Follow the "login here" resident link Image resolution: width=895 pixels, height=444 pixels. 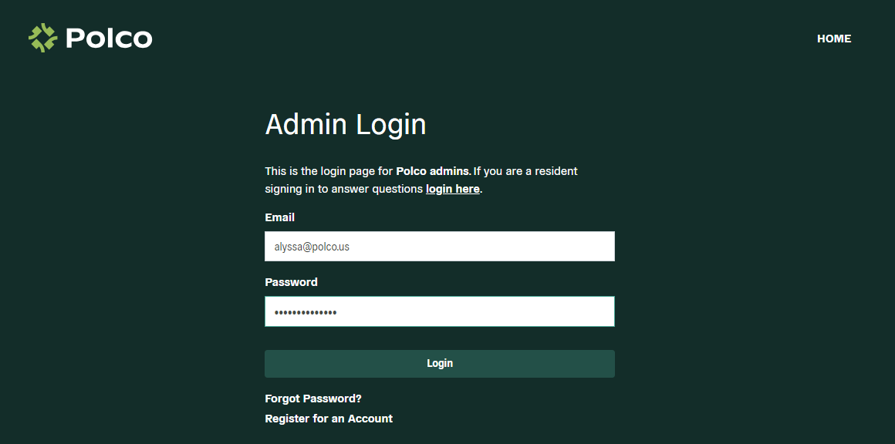click(453, 189)
